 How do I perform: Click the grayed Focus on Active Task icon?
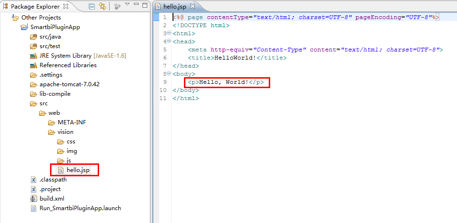(x=117, y=6)
